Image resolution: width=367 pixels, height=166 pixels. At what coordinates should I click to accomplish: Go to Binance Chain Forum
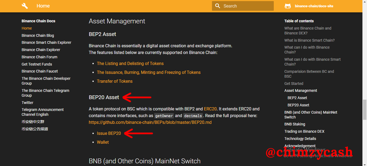click(39, 57)
